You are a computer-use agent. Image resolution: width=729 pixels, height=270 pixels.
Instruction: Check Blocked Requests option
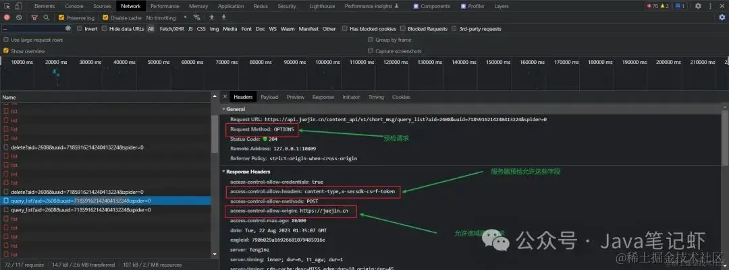[402, 29]
